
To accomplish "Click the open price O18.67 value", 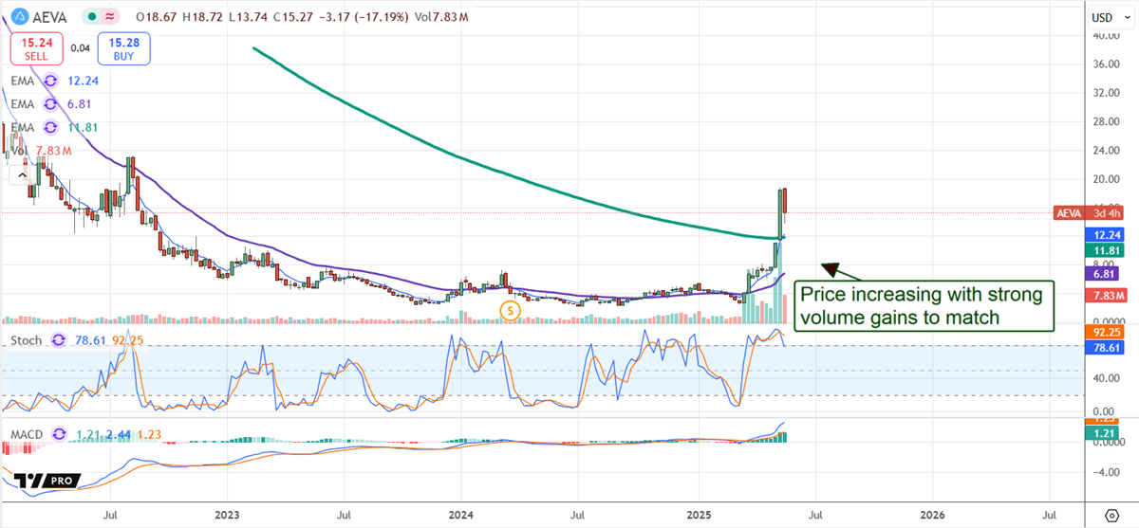I will pyautogui.click(x=155, y=17).
